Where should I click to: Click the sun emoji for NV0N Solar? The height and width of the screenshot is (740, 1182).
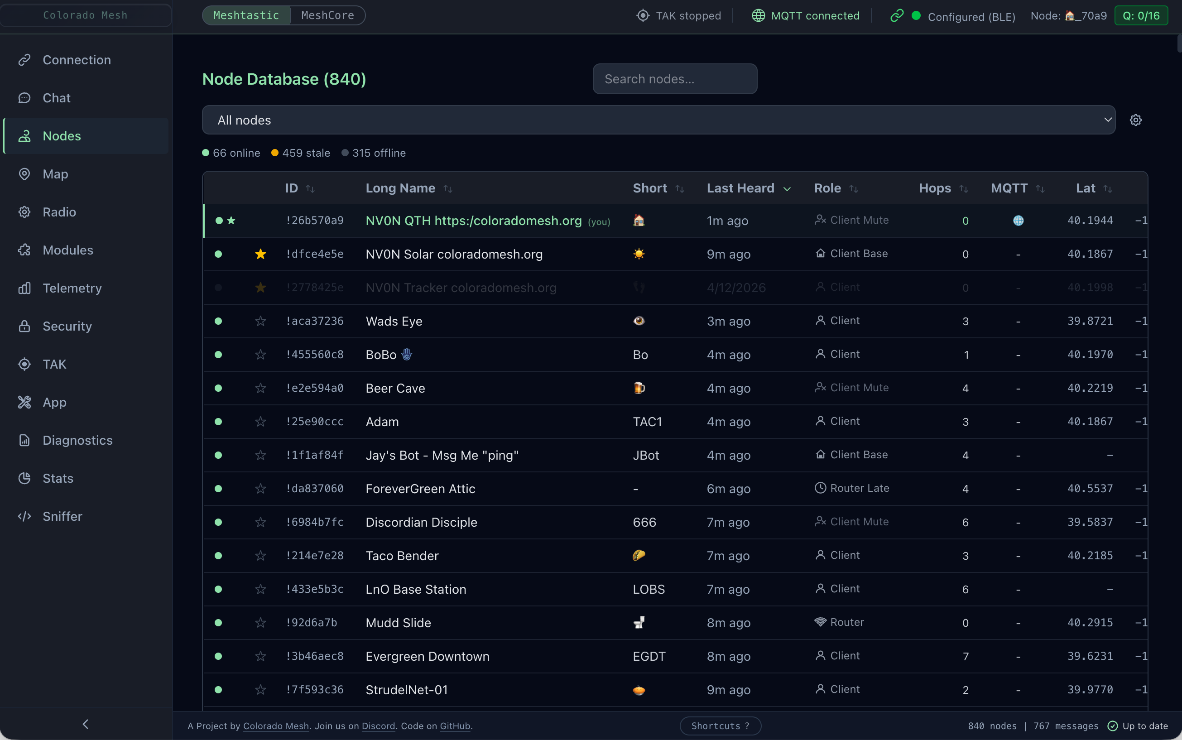(639, 254)
